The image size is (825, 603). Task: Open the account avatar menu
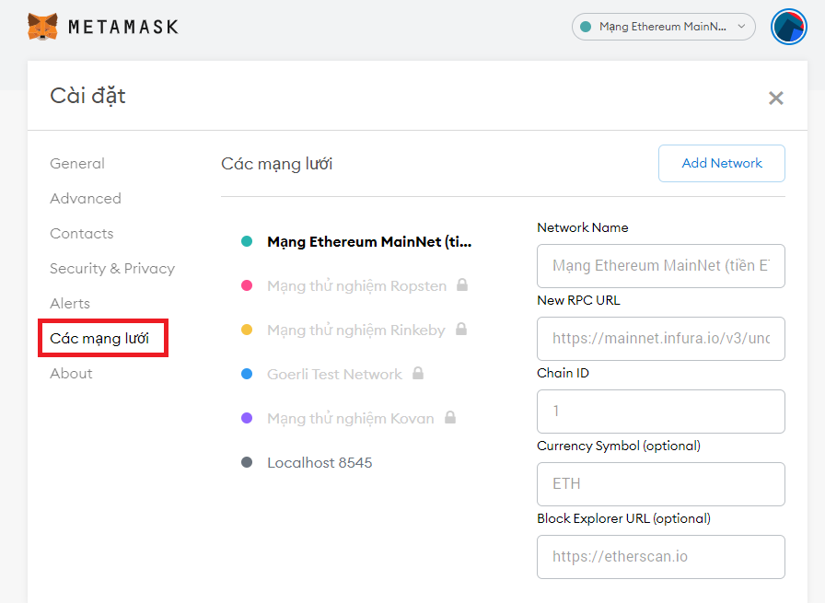[x=789, y=27]
